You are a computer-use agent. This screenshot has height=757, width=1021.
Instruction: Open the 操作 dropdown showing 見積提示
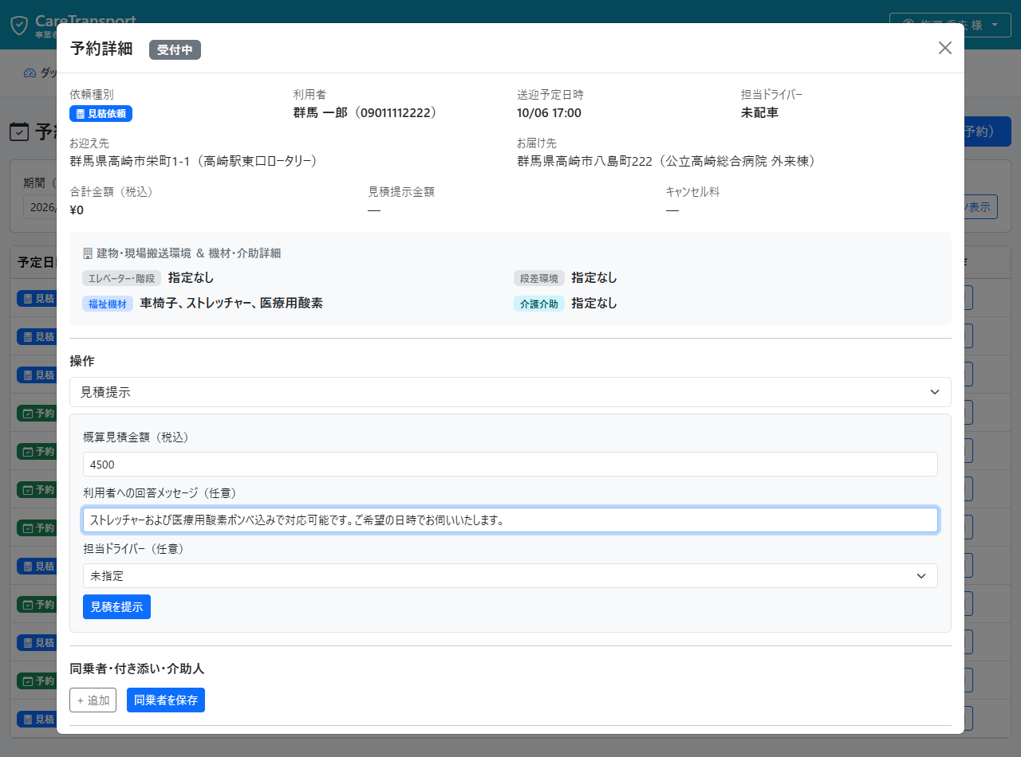tap(510, 392)
